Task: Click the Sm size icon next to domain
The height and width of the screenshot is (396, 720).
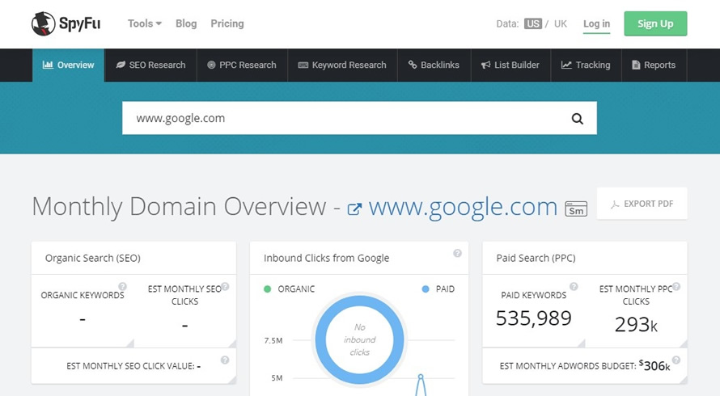Action: [576, 209]
